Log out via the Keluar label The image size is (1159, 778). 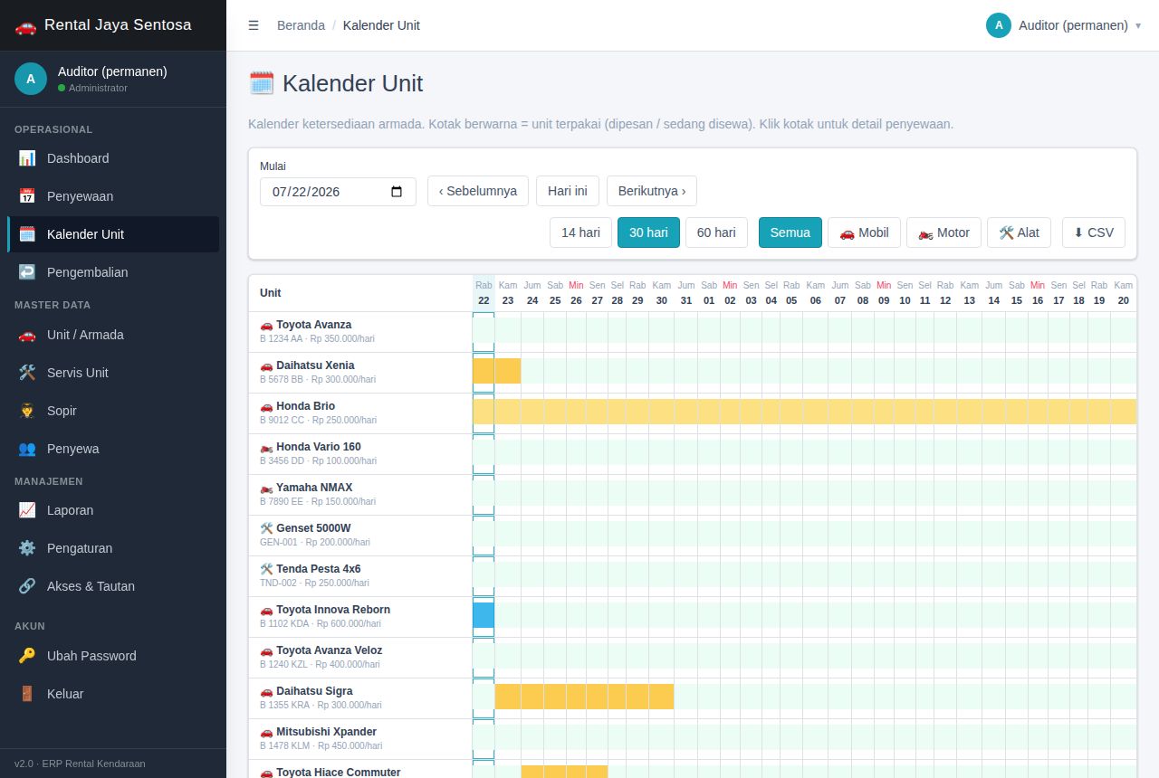click(x=65, y=694)
